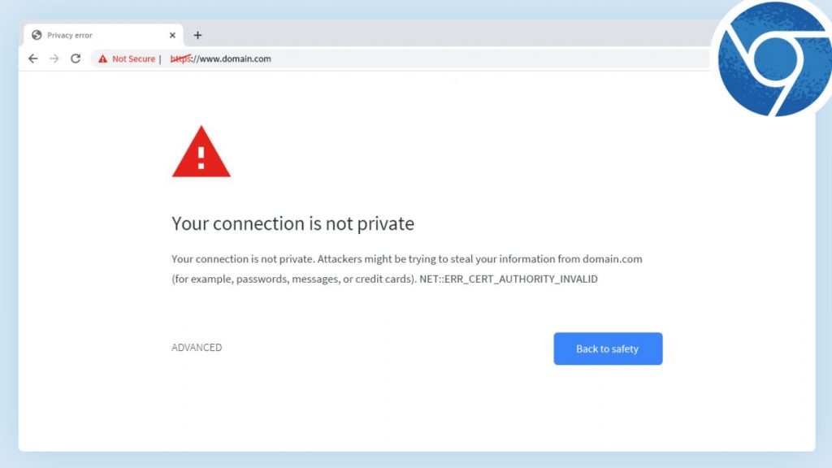Click the NET::ERR_CERT_AUTHORITY_INVALID error code
The width and height of the screenshot is (832, 468).
coord(508,279)
